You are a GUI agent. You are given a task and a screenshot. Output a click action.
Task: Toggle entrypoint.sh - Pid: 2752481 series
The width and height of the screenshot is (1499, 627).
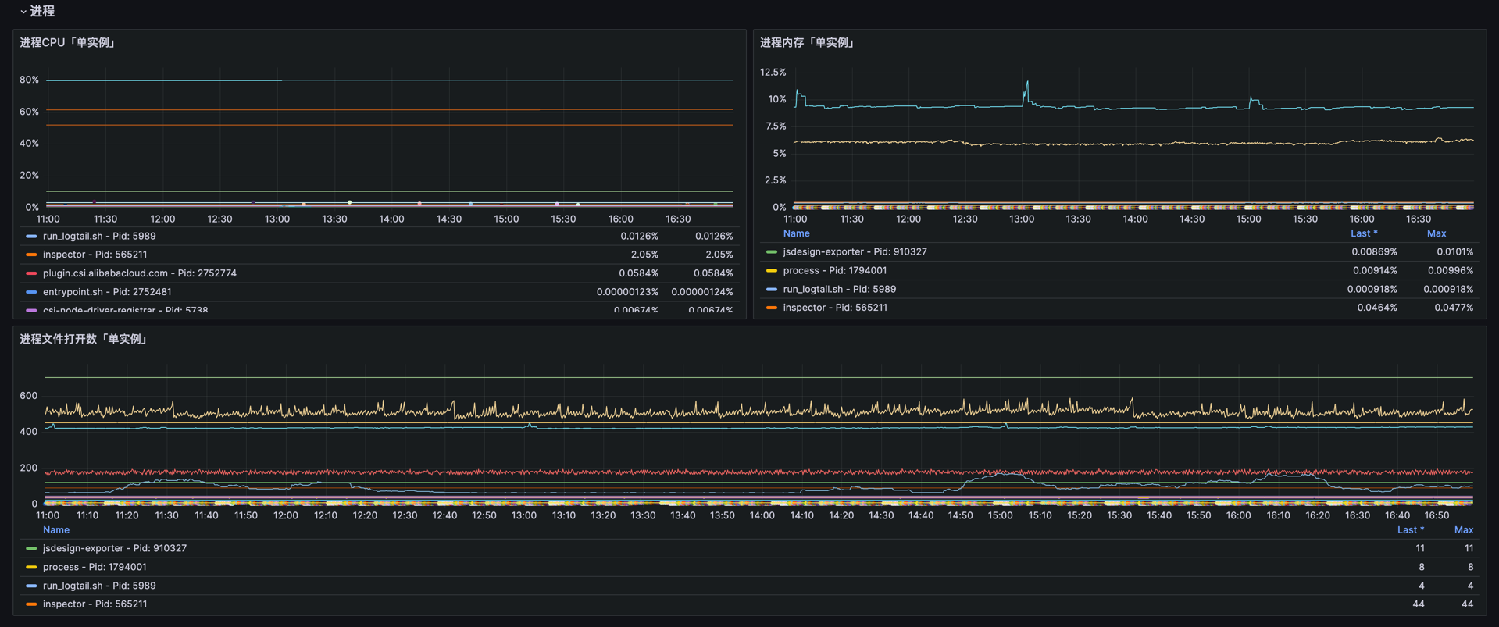tap(107, 292)
